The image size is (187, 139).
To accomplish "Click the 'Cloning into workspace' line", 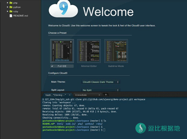I will click(x=59, y=103).
